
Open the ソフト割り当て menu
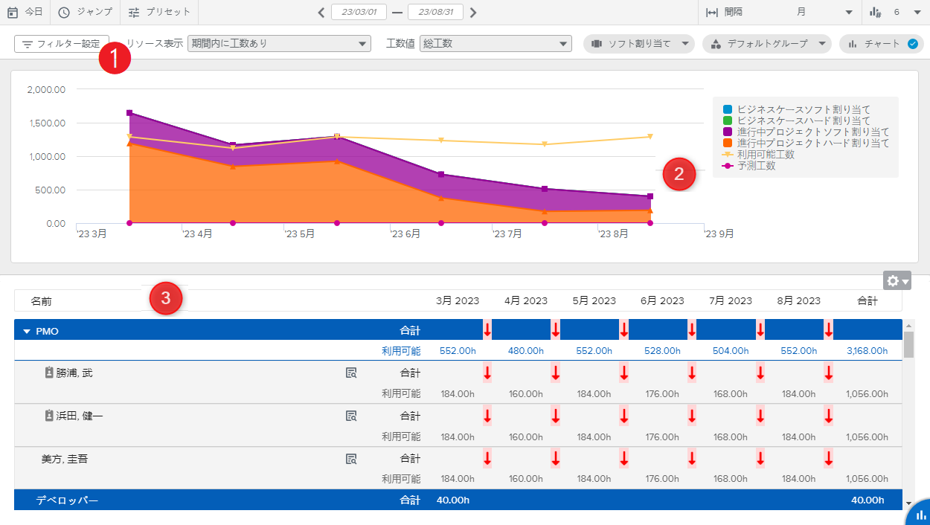tap(639, 44)
